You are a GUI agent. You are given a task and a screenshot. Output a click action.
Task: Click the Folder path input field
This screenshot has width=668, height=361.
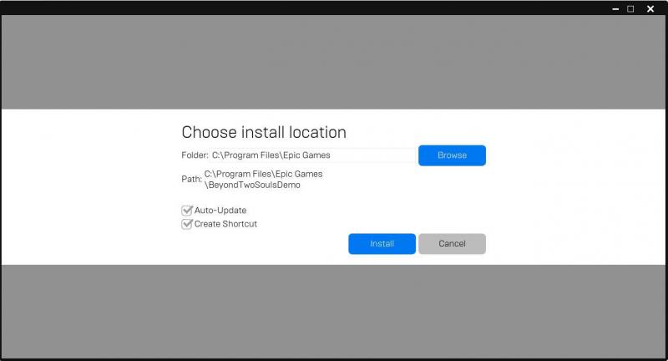[x=313, y=155]
